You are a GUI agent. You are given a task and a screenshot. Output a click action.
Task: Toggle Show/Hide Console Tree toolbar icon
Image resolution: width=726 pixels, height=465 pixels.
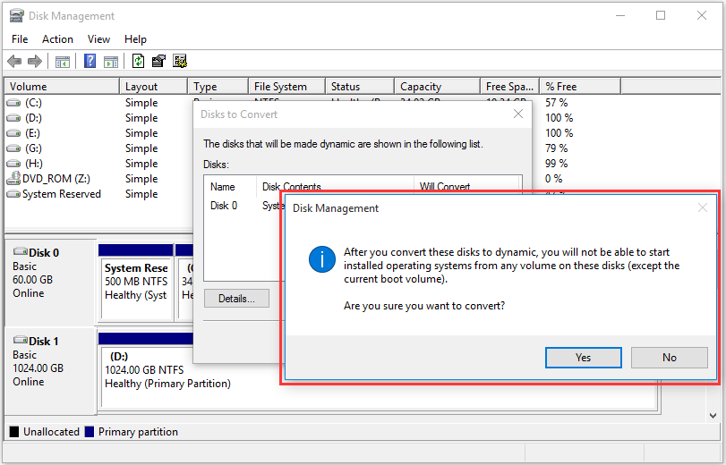[63, 62]
